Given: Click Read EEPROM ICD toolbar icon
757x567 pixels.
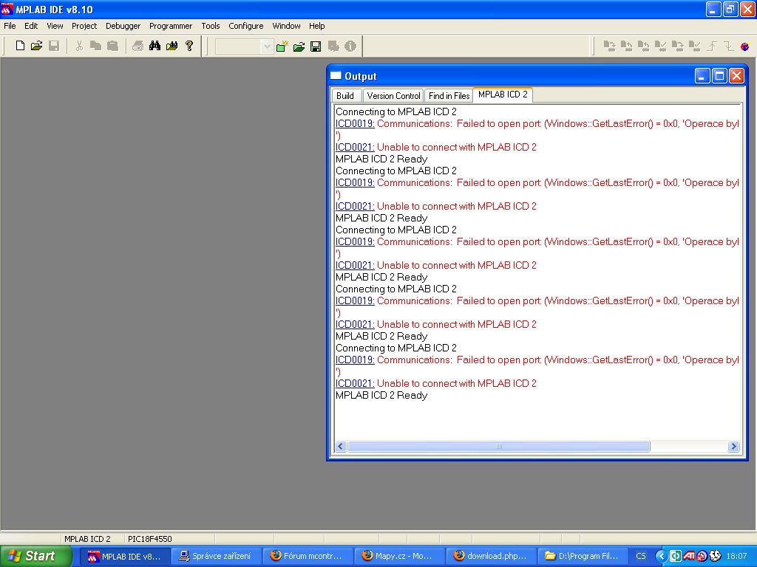Looking at the screenshot, I should (643, 47).
